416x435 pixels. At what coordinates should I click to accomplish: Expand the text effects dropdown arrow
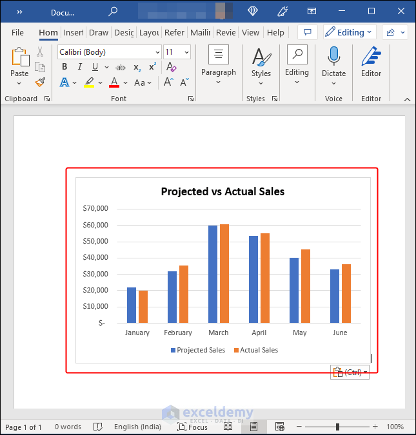pyautogui.click(x=74, y=82)
